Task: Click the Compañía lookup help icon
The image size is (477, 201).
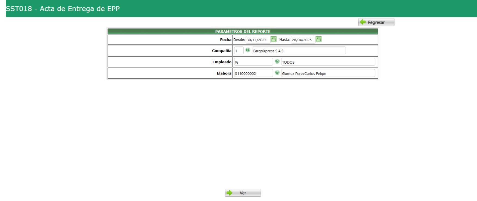Action: pos(248,50)
